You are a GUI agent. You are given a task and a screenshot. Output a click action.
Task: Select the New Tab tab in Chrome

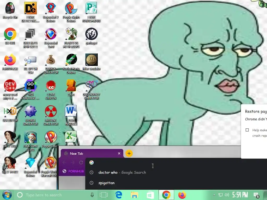[x=92, y=153]
